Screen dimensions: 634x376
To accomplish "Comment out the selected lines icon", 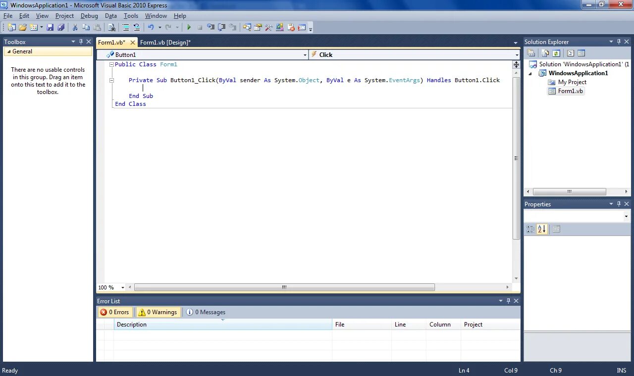I will (x=126, y=27).
